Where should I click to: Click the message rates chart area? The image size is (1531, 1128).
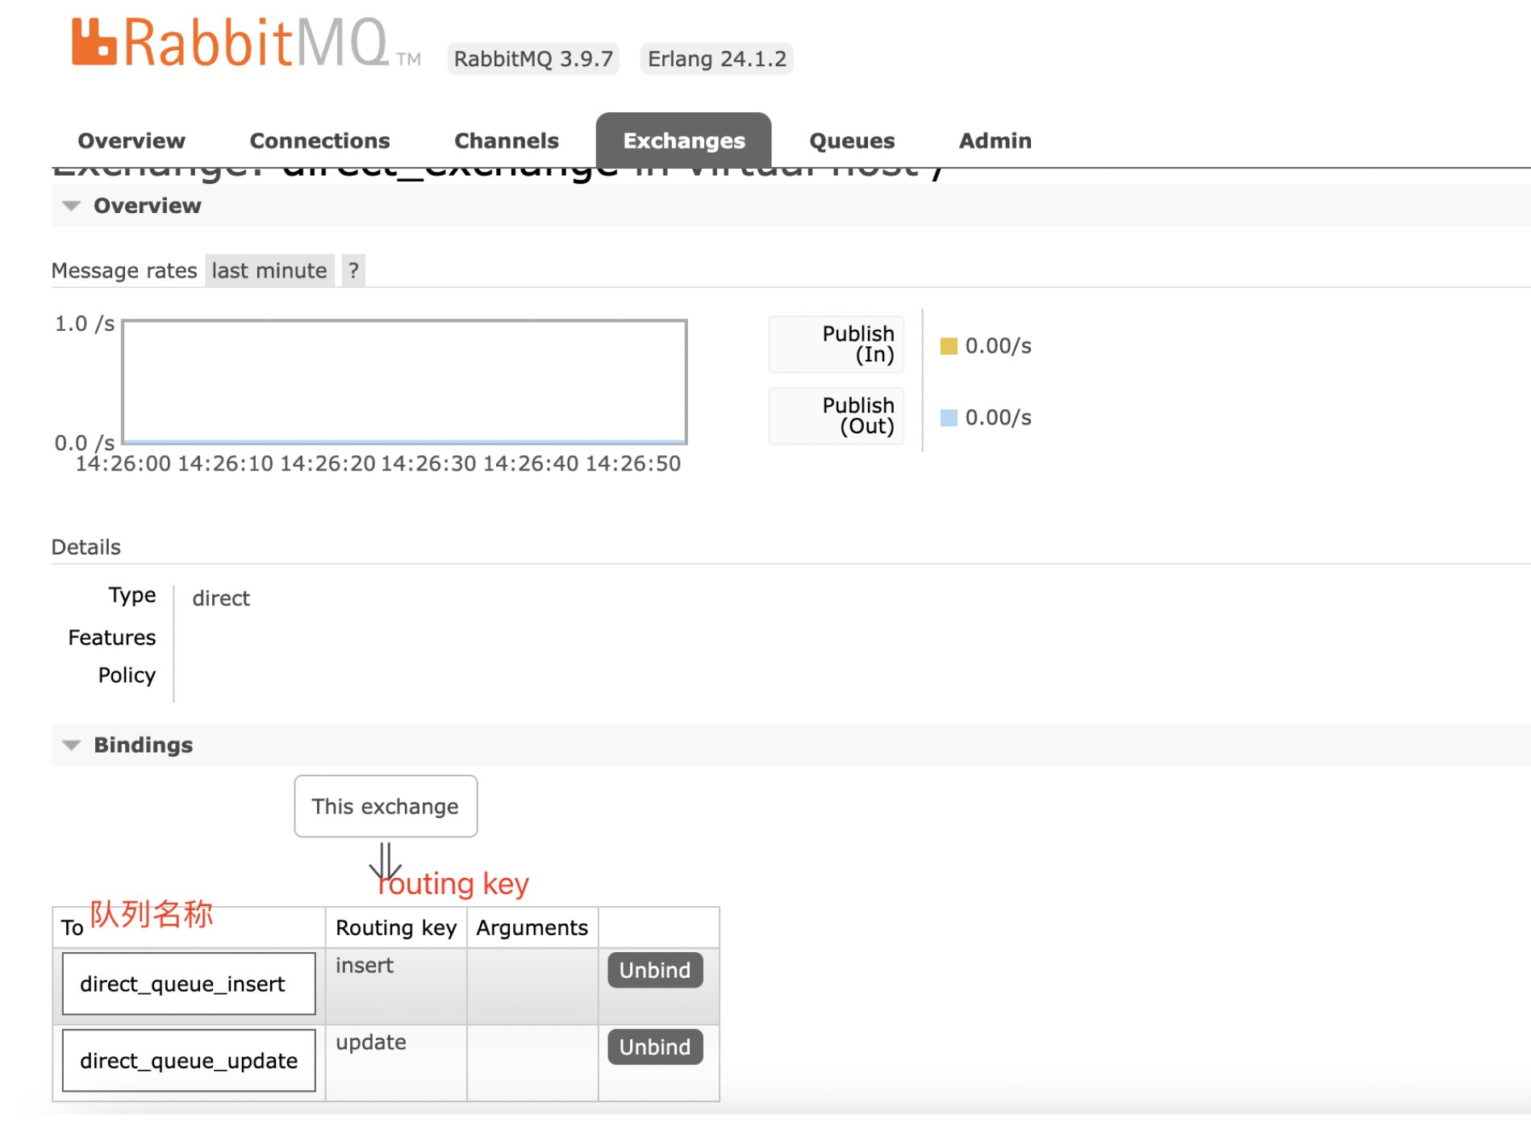click(404, 382)
